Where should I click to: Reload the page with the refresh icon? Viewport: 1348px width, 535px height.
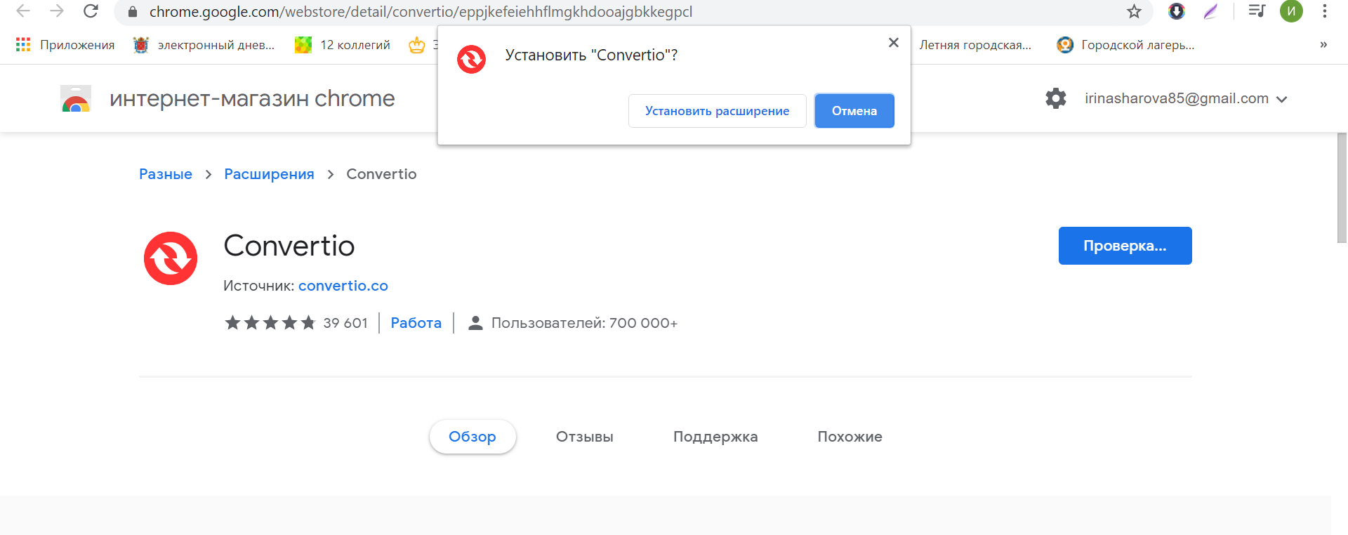pyautogui.click(x=91, y=11)
